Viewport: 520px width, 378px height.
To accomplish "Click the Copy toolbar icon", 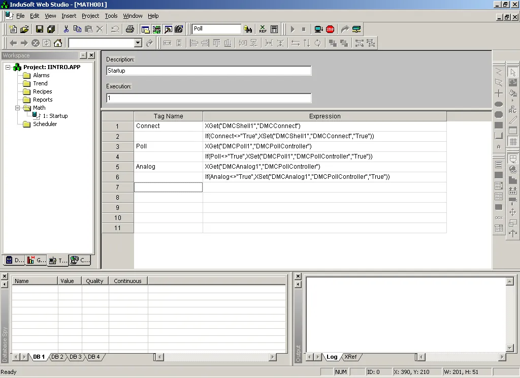I will coord(77,29).
